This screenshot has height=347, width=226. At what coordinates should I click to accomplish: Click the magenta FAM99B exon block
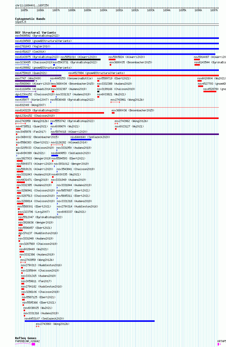pyautogui.click(x=33, y=344)
